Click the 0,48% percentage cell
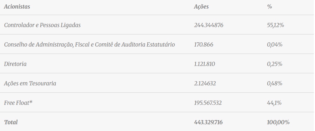 click(x=275, y=83)
